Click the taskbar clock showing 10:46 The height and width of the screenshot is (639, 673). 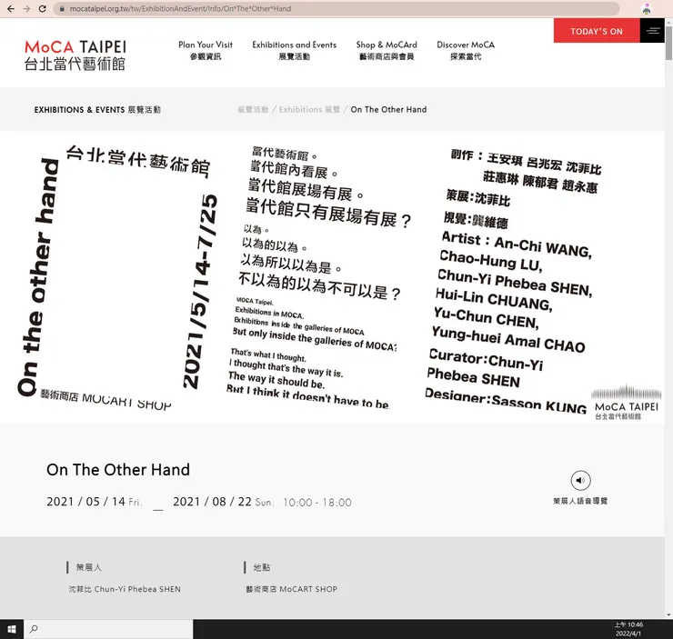click(628, 629)
